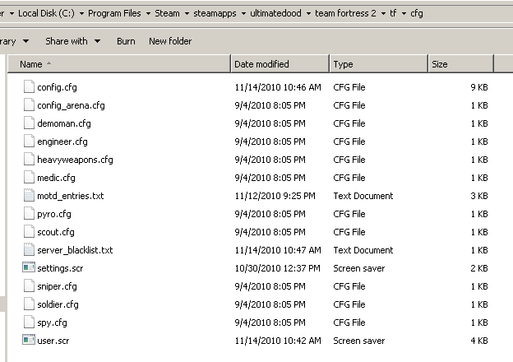
Task: Click the spy.cfg file name
Action: pyautogui.click(x=52, y=323)
